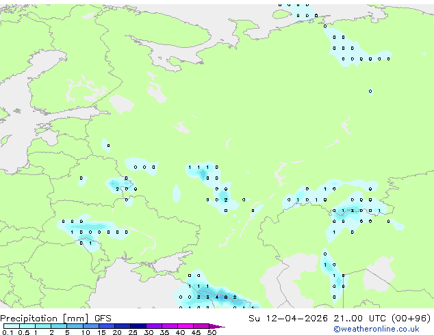Click the '20' legend scale label
The height and width of the screenshot is (335, 434).
[x=117, y=332]
